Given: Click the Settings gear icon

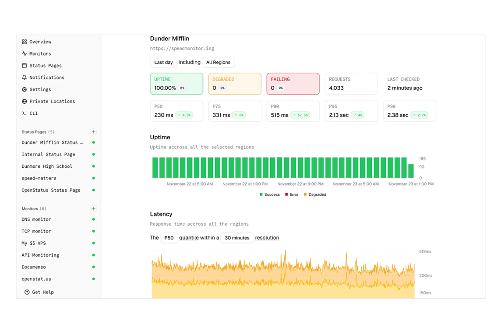Looking at the screenshot, I should (25, 89).
